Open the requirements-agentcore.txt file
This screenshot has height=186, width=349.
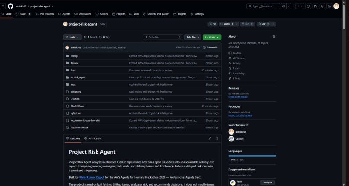(85, 120)
